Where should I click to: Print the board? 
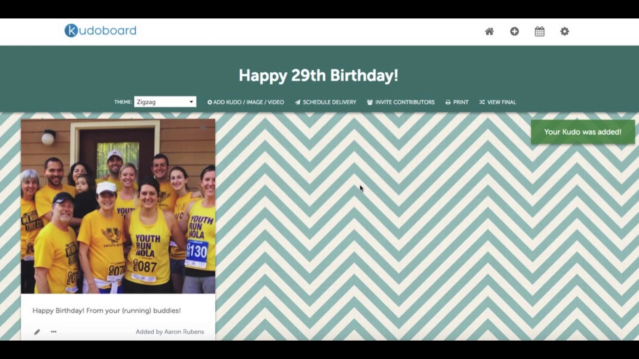click(x=457, y=102)
